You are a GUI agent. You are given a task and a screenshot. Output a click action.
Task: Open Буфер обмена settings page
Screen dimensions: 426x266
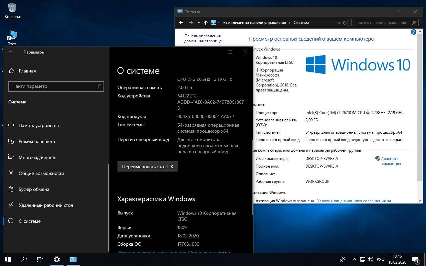(34, 189)
